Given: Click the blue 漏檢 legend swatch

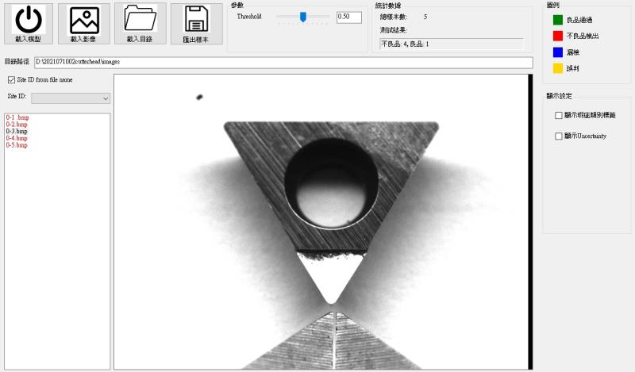Looking at the screenshot, I should (558, 52).
